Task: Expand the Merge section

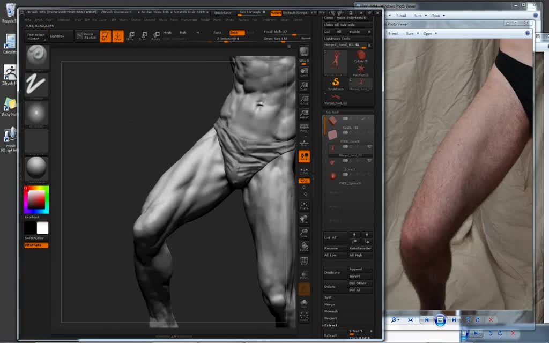Action: click(x=330, y=304)
